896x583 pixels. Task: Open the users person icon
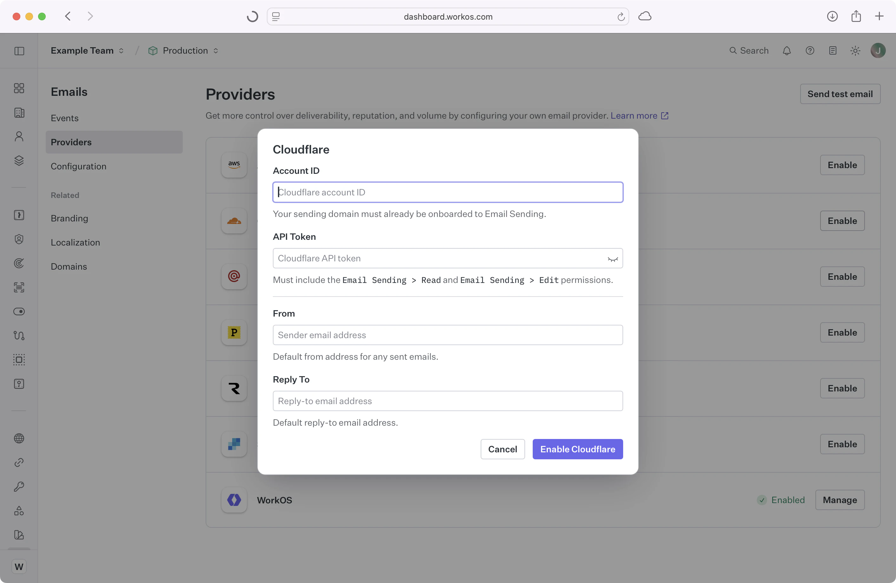pyautogui.click(x=19, y=136)
